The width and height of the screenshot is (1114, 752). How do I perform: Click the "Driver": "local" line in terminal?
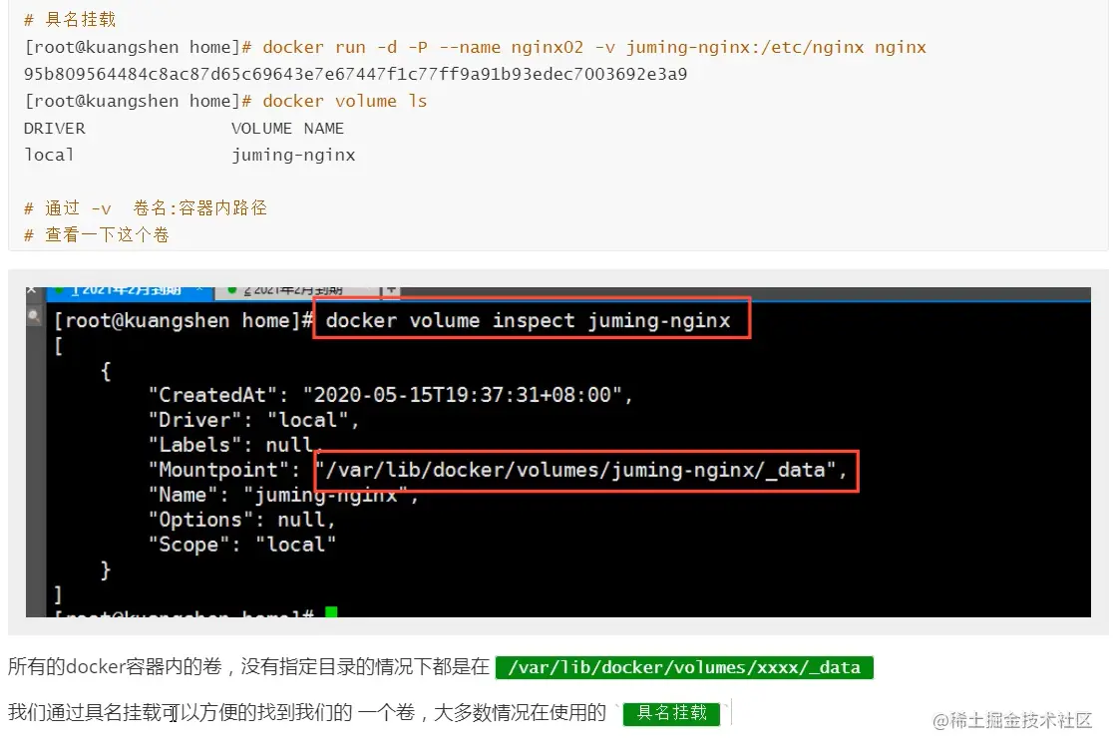click(253, 420)
